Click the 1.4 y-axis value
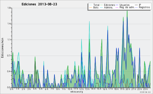The width and height of the screenshot is (153, 94). [9, 24]
